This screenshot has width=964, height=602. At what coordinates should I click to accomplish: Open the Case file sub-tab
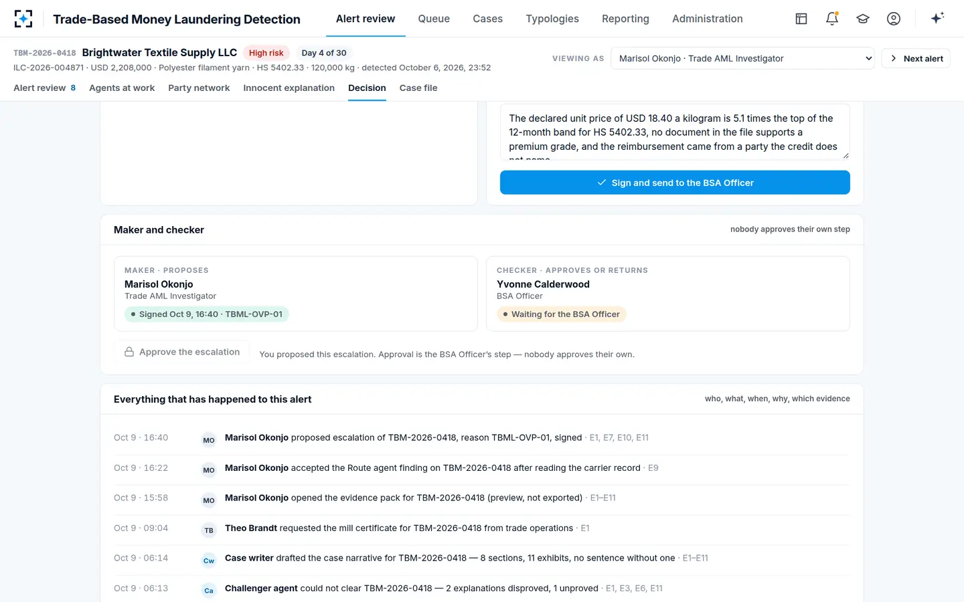click(x=418, y=88)
